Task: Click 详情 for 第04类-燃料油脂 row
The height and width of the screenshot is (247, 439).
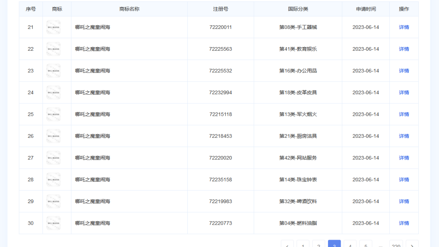Action: [x=404, y=223]
